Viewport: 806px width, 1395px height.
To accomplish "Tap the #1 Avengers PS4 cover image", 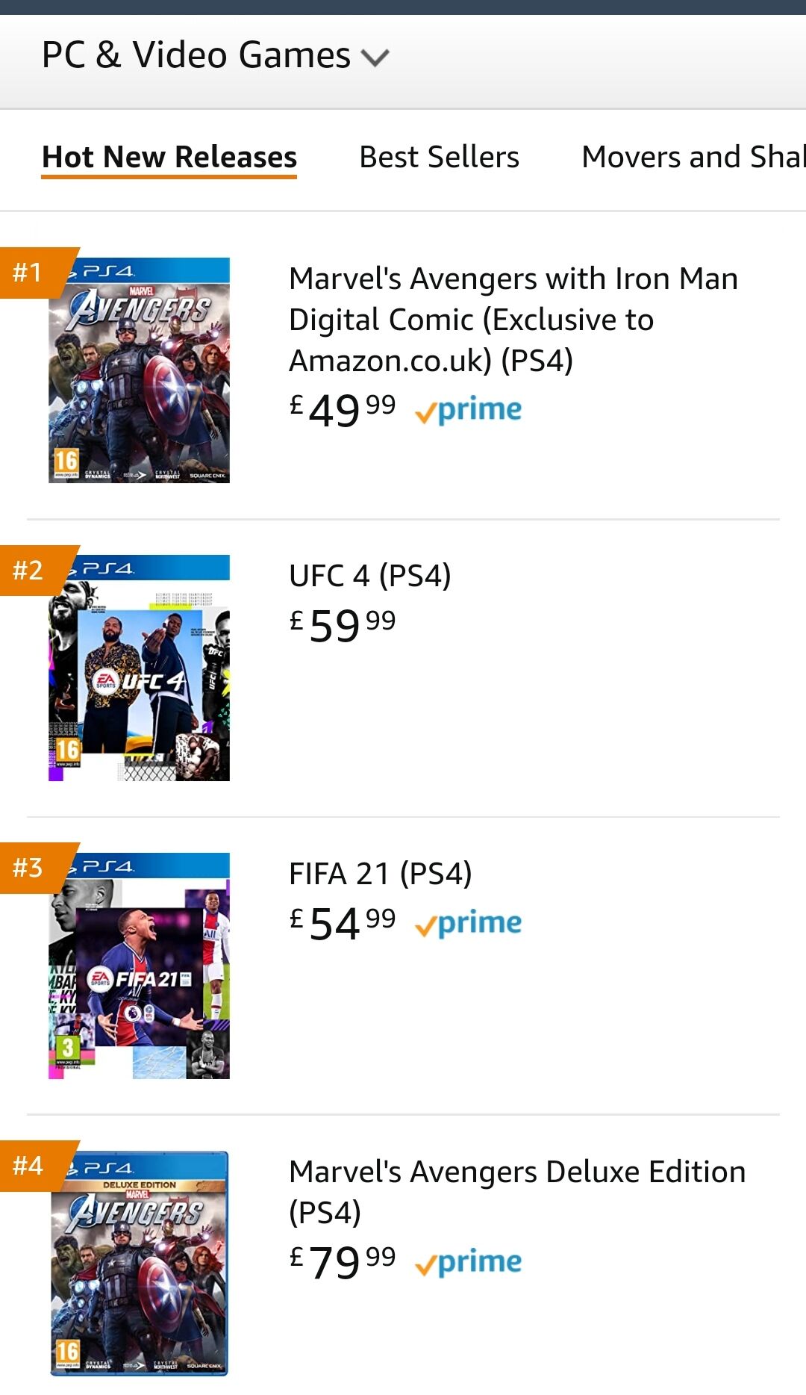I will (x=140, y=371).
